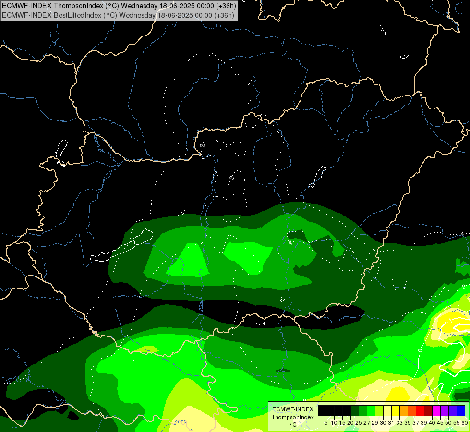This screenshot has width=470, height=432.
Task: Click the legend scale value 25
Action: coord(359,423)
